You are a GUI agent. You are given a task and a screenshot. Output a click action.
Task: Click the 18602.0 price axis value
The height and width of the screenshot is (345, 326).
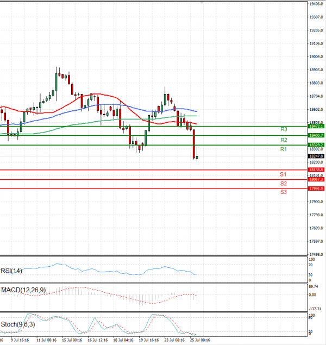click(x=316, y=109)
